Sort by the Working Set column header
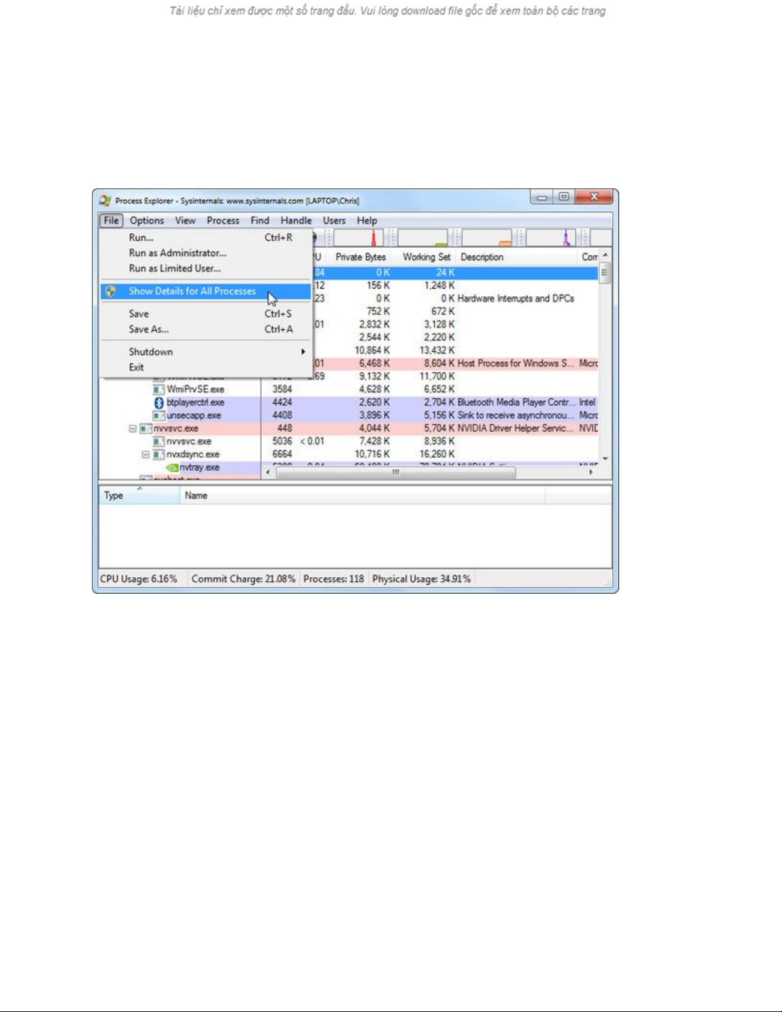Screen dimensions: 782x1012 click(426, 257)
